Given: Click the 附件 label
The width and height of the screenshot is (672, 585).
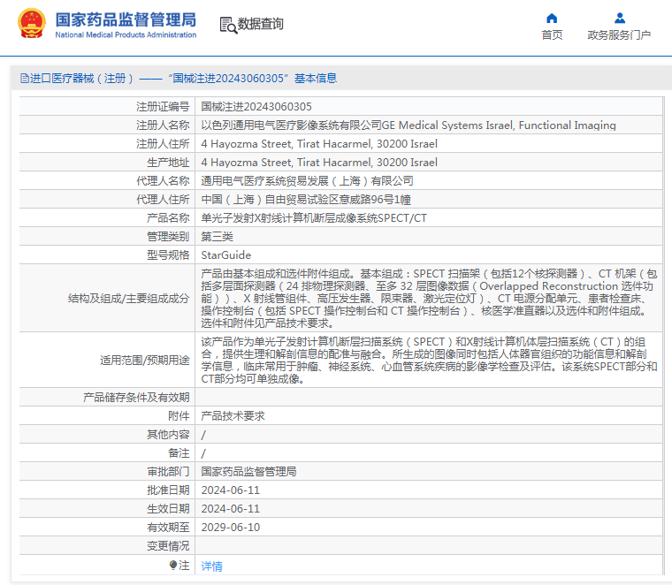Looking at the screenshot, I should coord(179,416).
